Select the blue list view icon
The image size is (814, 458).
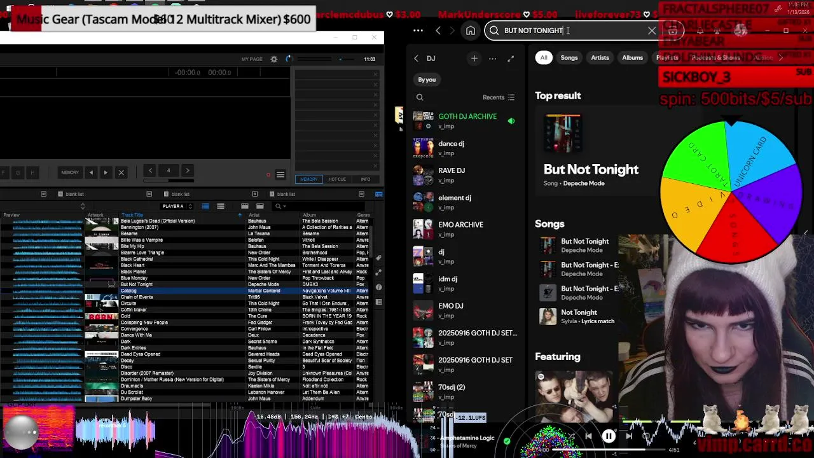(205, 206)
